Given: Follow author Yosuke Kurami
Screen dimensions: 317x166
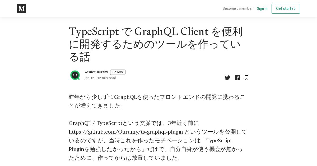Looking at the screenshot, I should point(118,72).
